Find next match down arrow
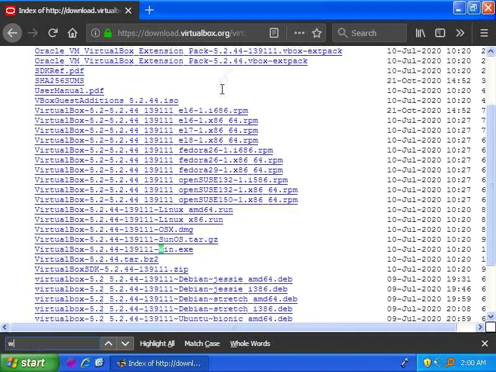496x372 pixels. click(125, 343)
